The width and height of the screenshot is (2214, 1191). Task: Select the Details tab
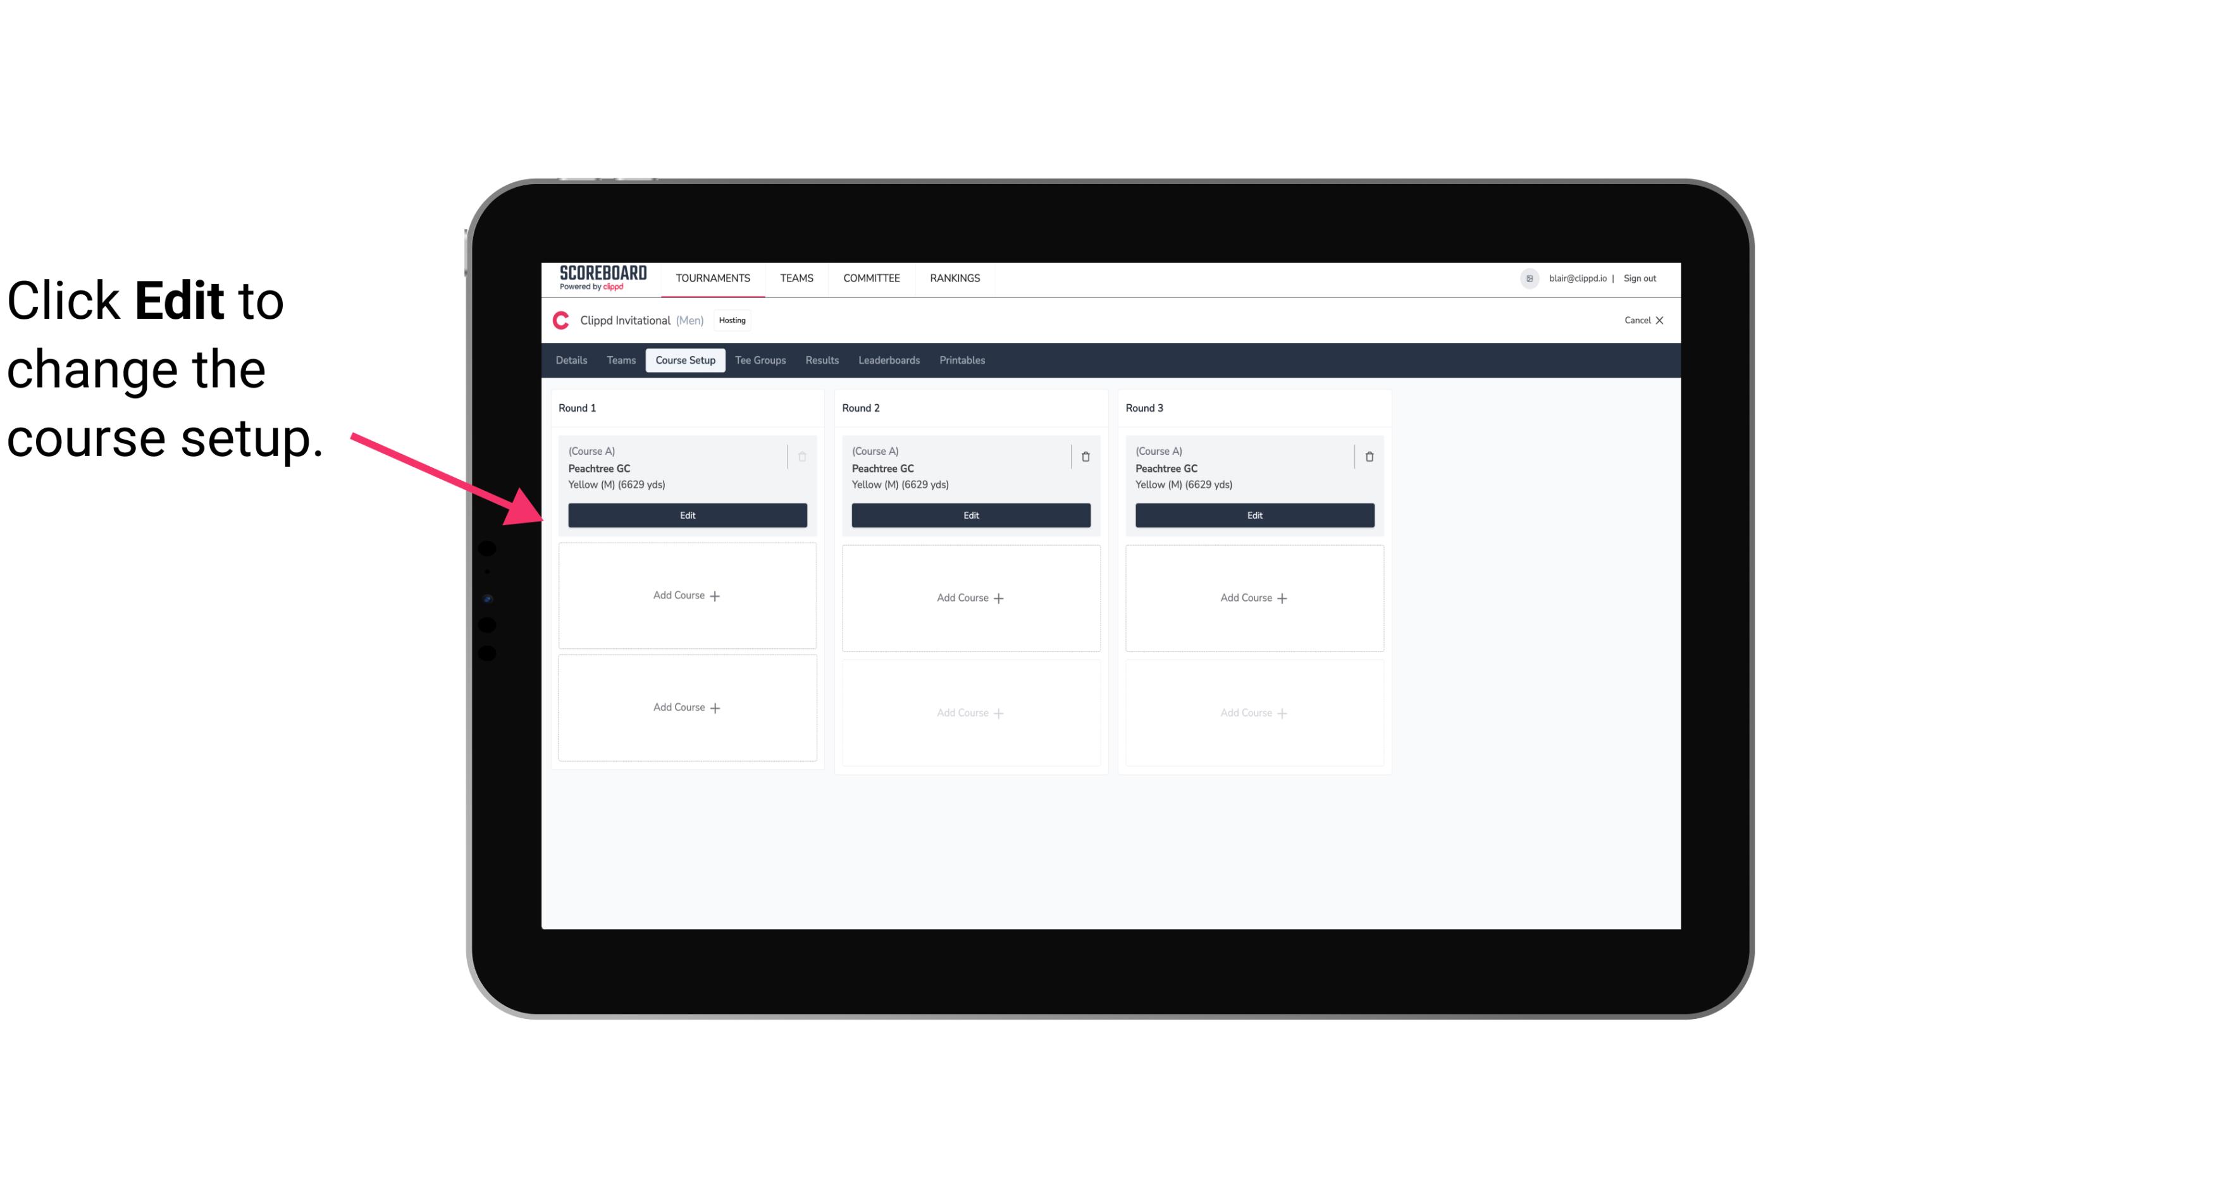click(x=572, y=359)
